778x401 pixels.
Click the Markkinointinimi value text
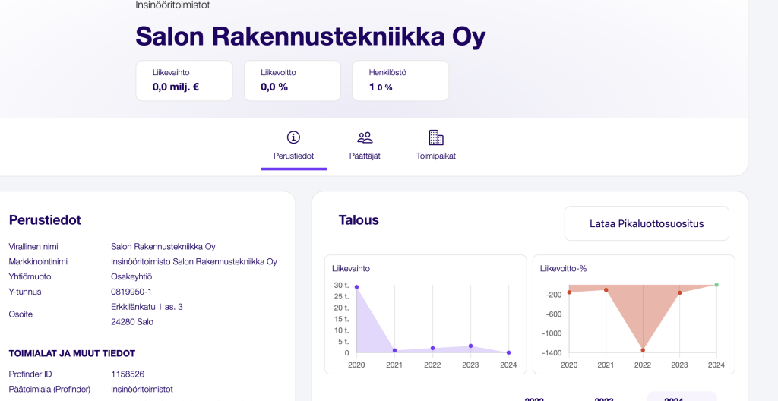point(194,261)
